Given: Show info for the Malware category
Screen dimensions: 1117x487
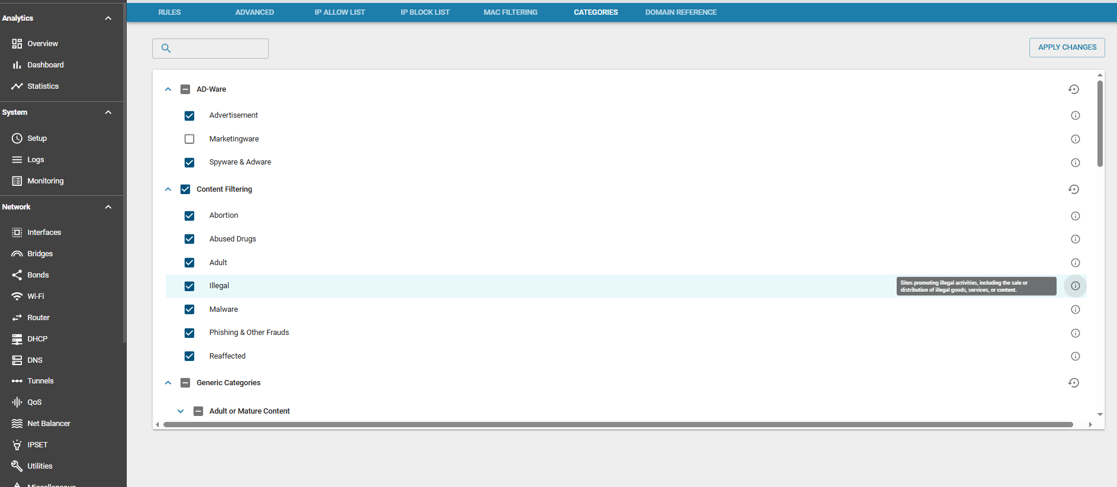Looking at the screenshot, I should click(1075, 309).
